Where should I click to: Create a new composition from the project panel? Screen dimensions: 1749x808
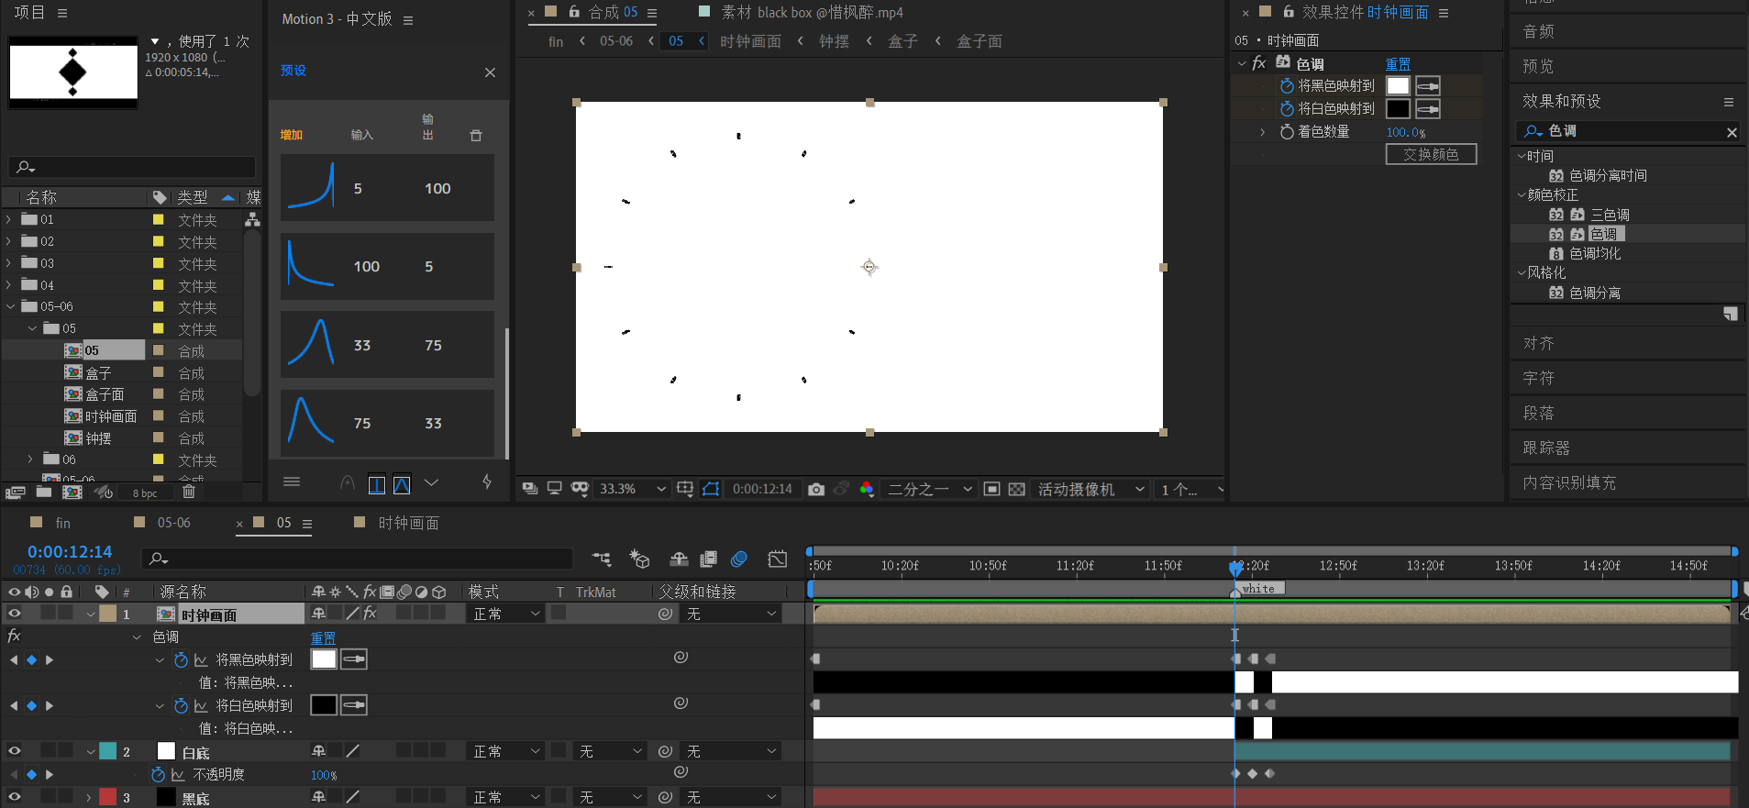pos(72,492)
